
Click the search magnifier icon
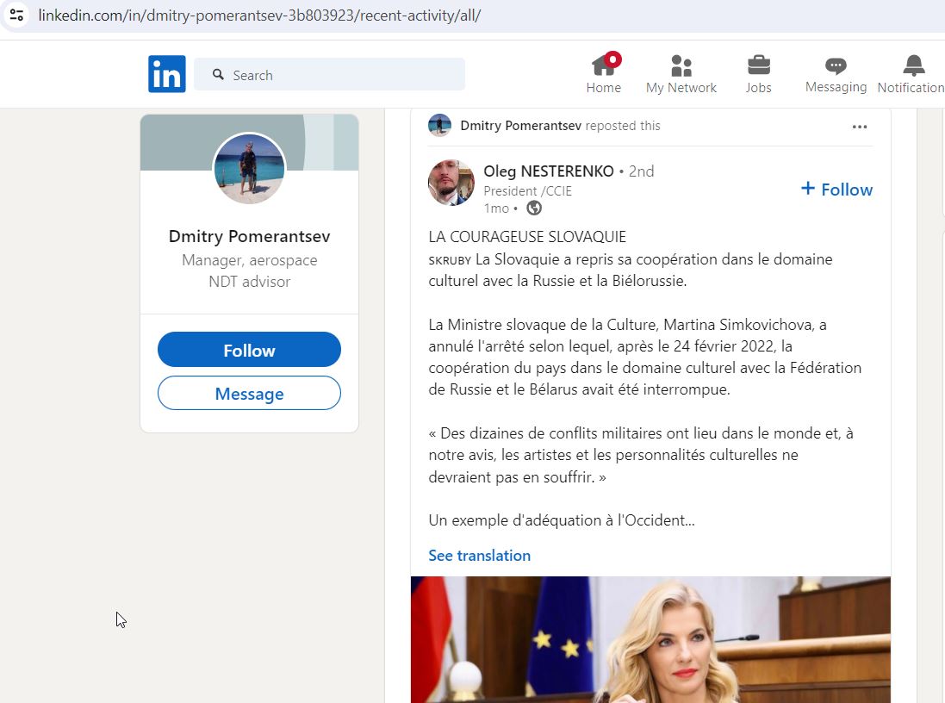218,74
